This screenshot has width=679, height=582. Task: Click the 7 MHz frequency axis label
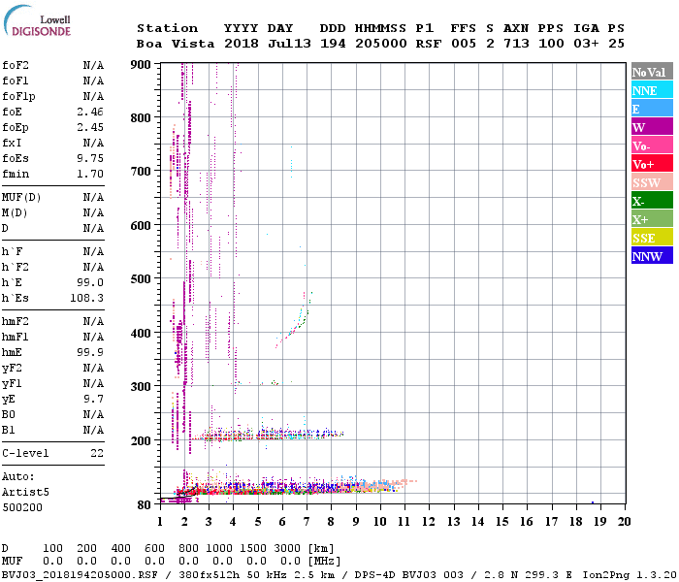click(307, 522)
